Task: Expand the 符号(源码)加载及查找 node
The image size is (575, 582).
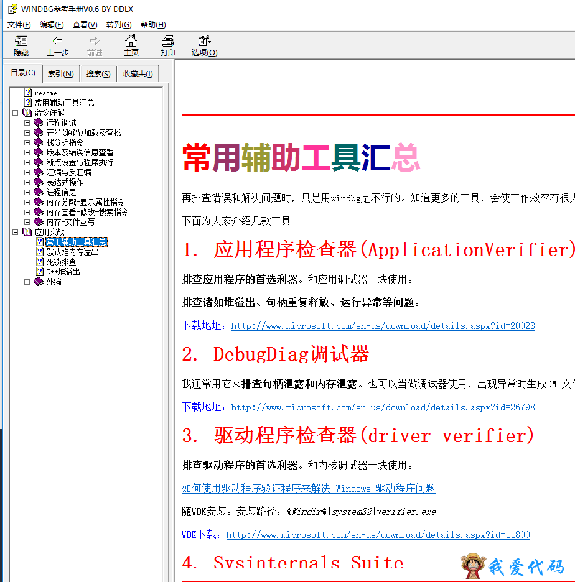Action: 27,132
